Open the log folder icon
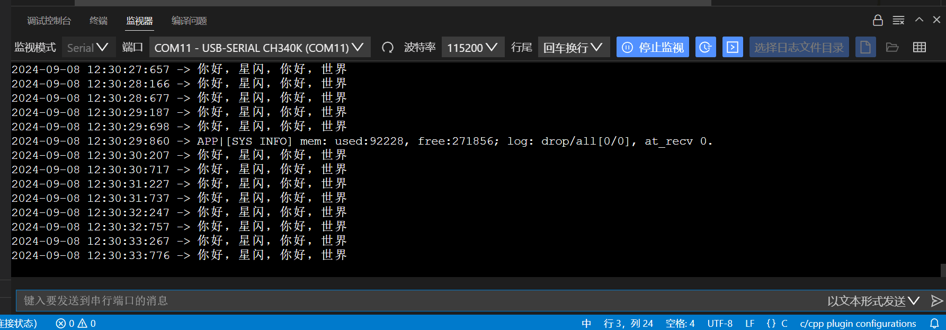The width and height of the screenshot is (946, 330). click(x=892, y=47)
